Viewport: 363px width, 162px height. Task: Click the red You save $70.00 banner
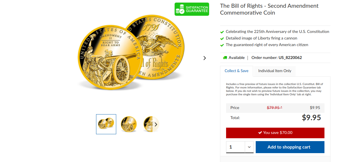[275, 133]
